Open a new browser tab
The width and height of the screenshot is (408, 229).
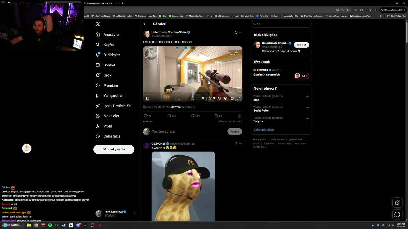(122, 3)
